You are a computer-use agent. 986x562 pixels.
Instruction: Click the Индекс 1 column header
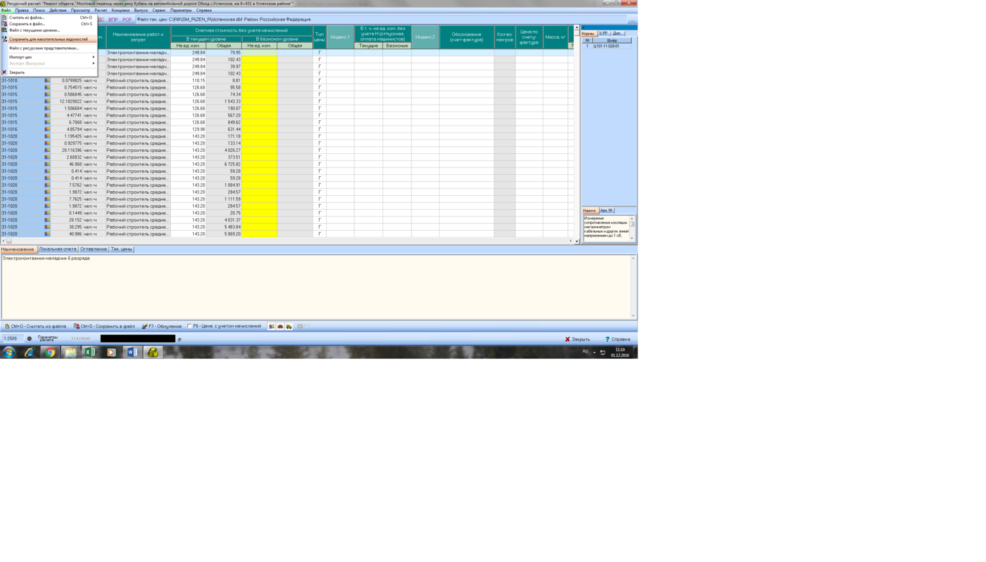point(340,37)
